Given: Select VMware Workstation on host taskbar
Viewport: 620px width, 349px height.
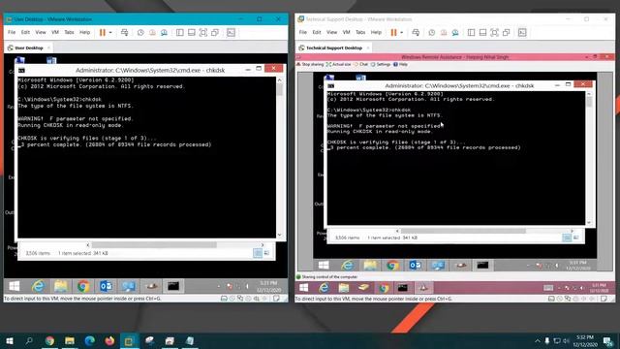Looking at the screenshot, I should 129,340.
